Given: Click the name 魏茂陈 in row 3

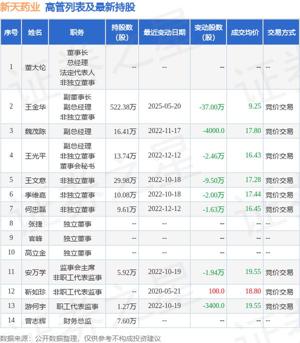Looking at the screenshot, I should point(35,131).
